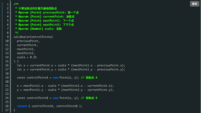Select line number 1 in gutter

(8, 4)
